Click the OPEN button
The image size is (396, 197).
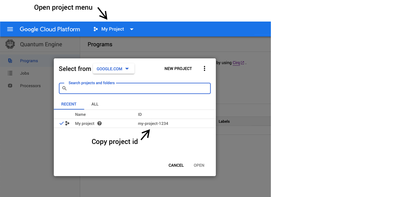point(199,165)
